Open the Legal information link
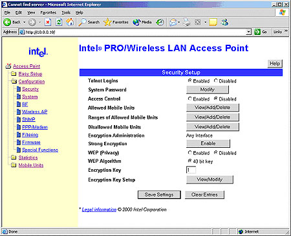 coord(99,209)
